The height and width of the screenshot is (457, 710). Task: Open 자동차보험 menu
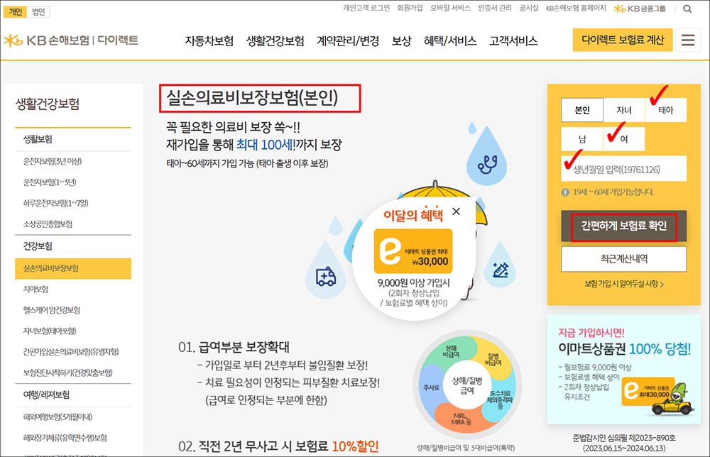point(209,40)
